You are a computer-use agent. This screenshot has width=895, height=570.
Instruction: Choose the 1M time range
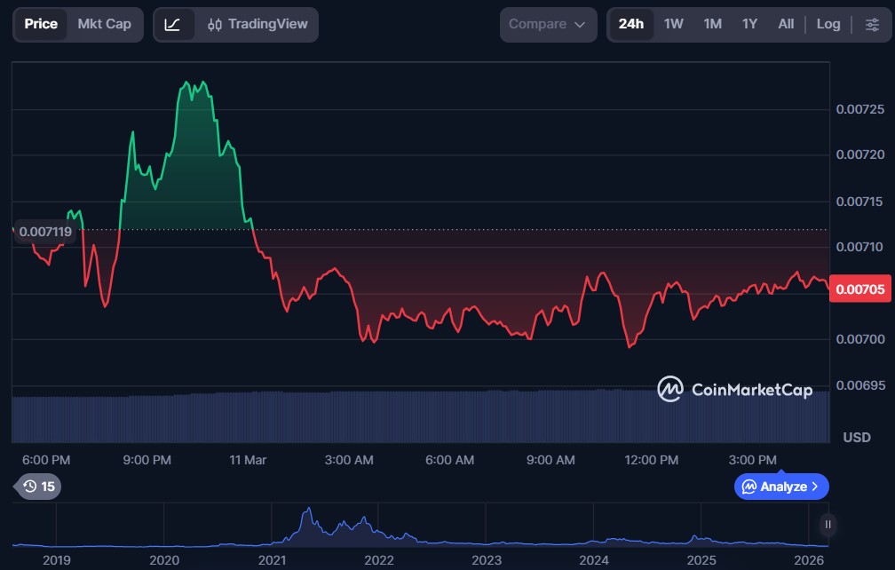pos(712,25)
